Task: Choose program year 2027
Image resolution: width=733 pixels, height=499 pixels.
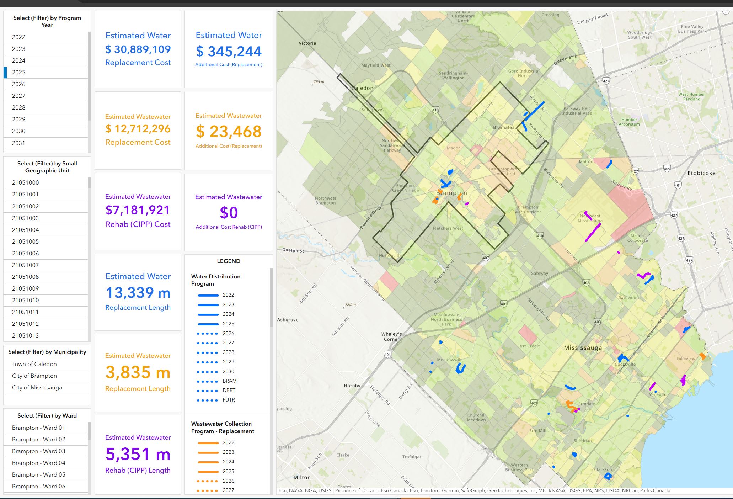Action: pyautogui.click(x=46, y=96)
